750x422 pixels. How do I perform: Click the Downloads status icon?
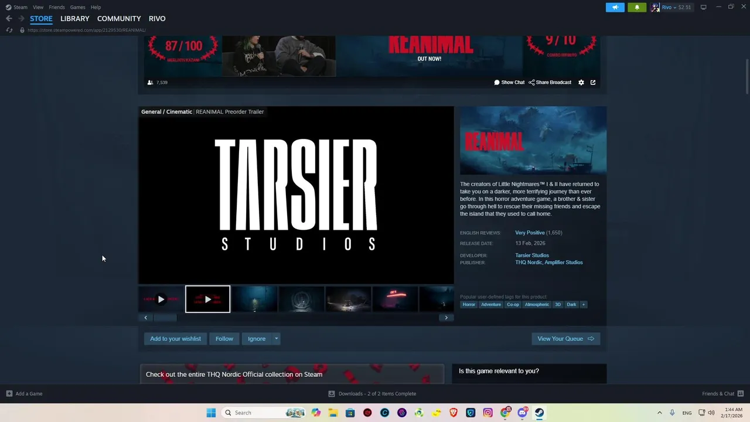click(332, 394)
